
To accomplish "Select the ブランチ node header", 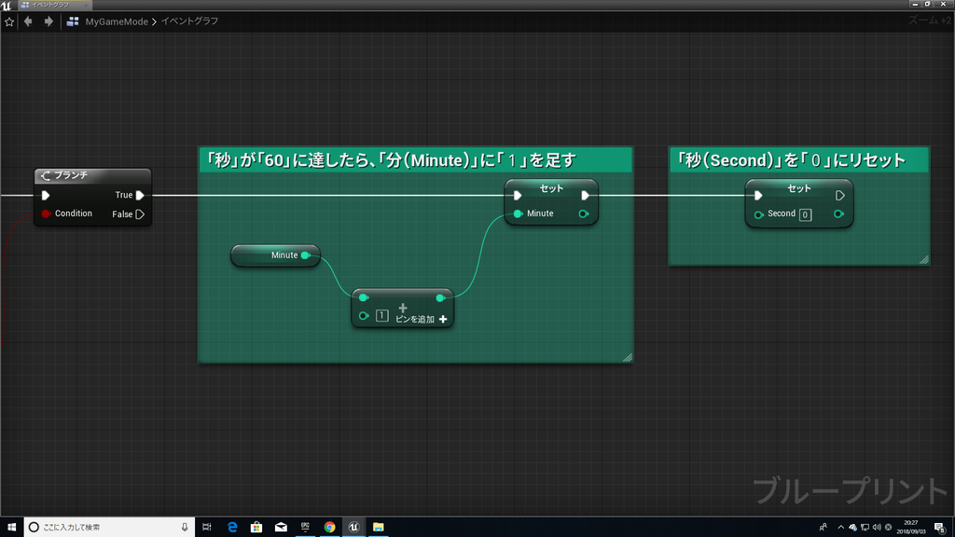I will coord(92,175).
